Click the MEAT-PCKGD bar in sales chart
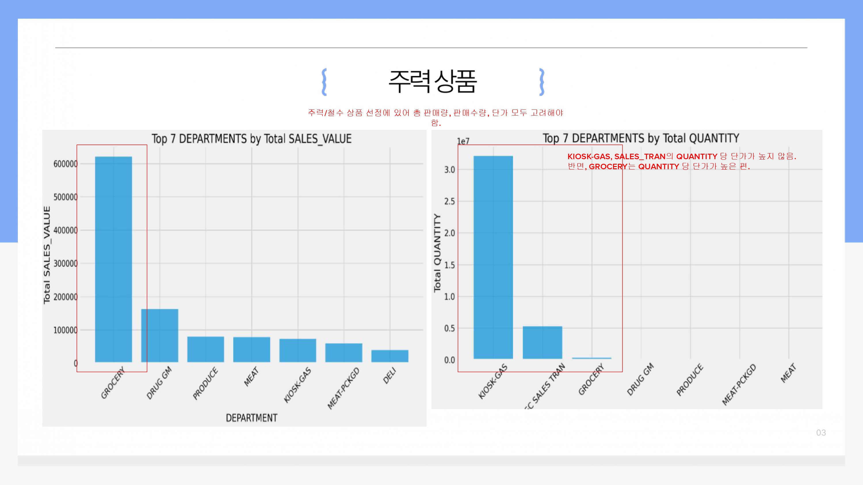This screenshot has height=485, width=863. (343, 353)
